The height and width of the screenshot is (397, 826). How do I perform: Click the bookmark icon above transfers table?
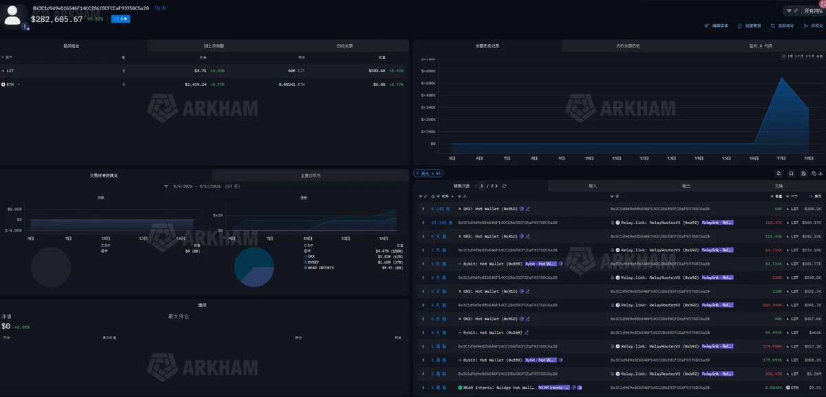point(792,173)
